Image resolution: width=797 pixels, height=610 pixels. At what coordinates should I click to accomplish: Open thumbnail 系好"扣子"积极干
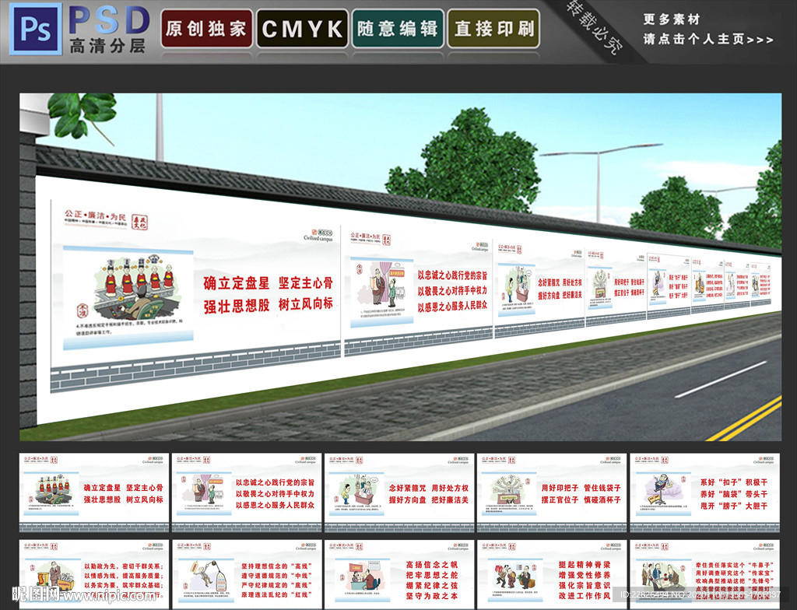pyautogui.click(x=704, y=492)
